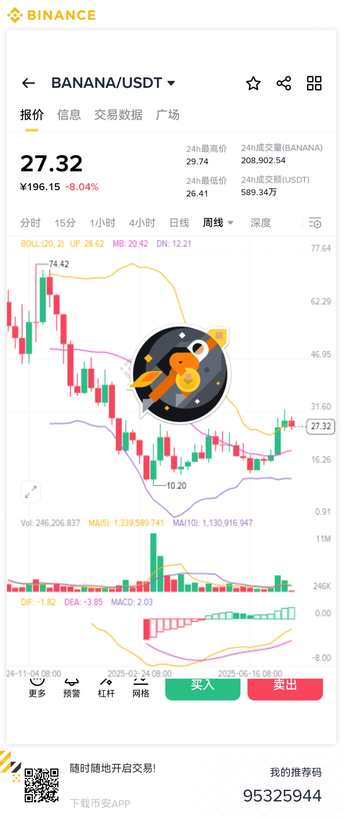Screen dimensions: 343x820
Task: Open chart indicator settings icon
Action: click(315, 223)
